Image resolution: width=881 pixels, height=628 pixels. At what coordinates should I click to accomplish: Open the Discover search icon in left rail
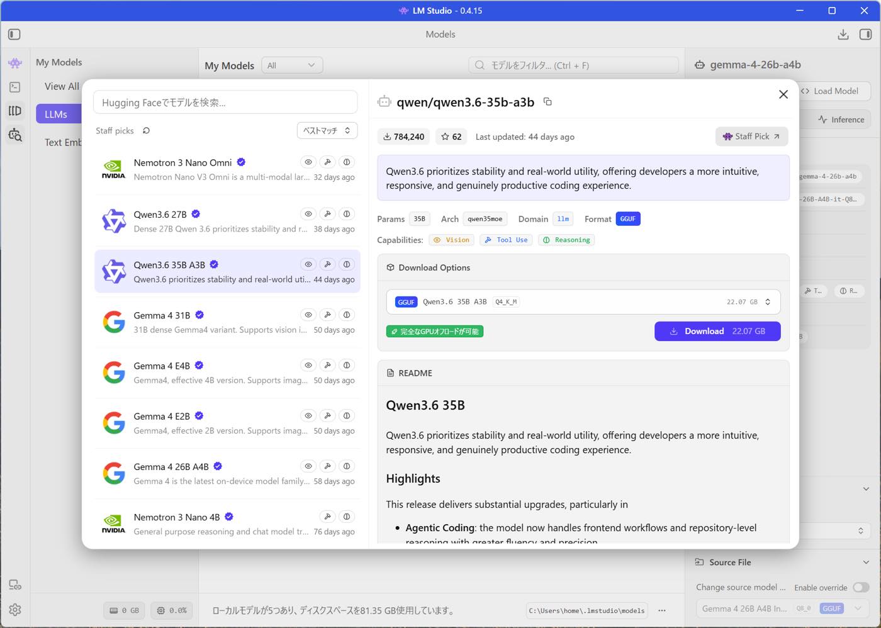point(15,135)
